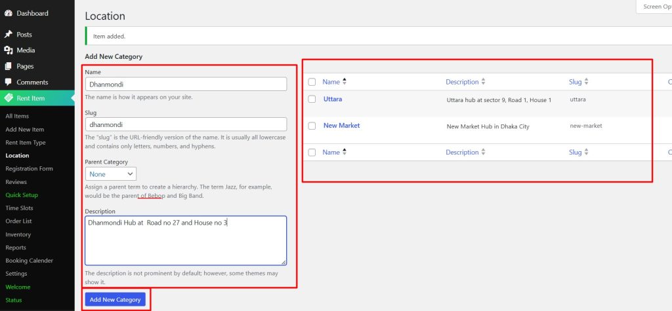Click the Add New Category button
Viewport: 672px width, 311px height.
pyautogui.click(x=115, y=300)
